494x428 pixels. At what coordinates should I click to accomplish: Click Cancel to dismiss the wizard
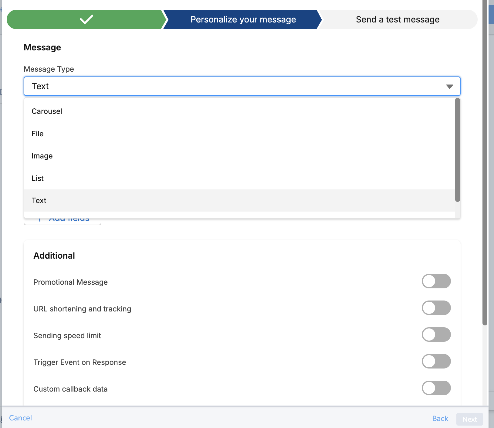[20, 418]
